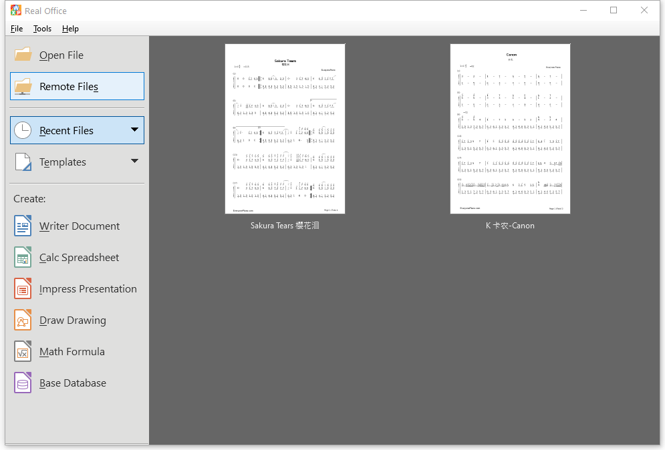This screenshot has width=665, height=450.
Task: Open a new Math Formula
Action: (x=59, y=351)
